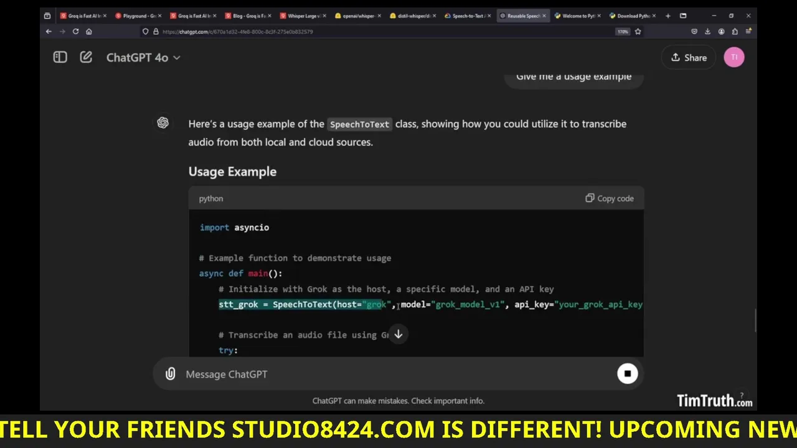The height and width of the screenshot is (448, 797).
Task: Share this conversation
Action: click(x=689, y=57)
